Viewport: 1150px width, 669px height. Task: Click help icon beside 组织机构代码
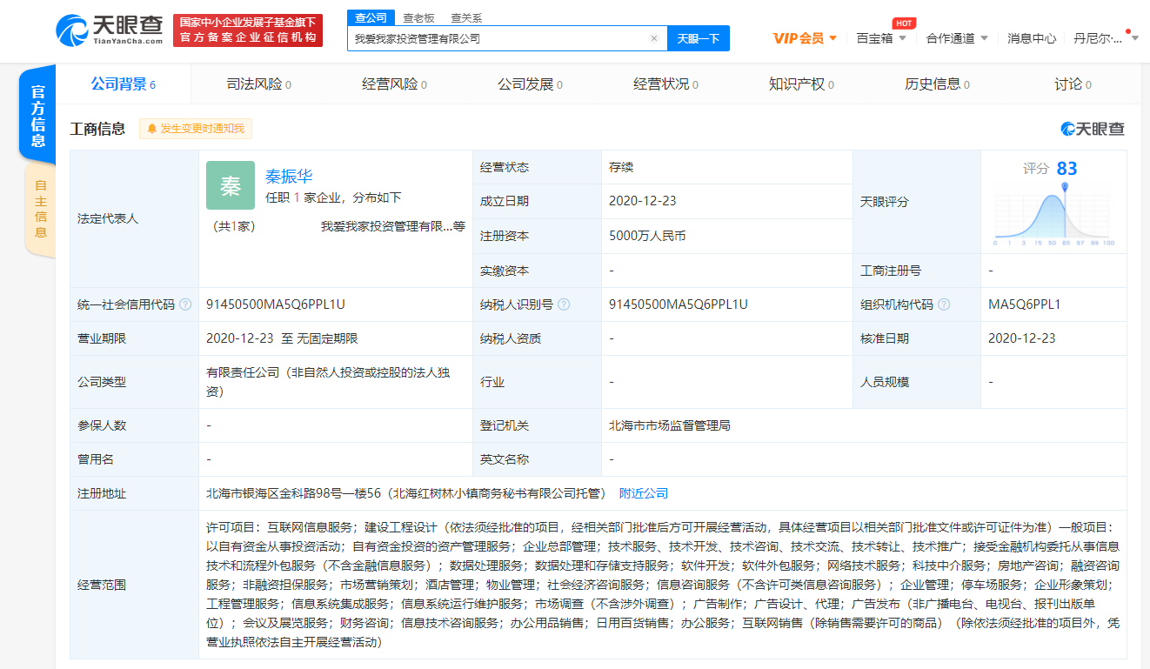944,304
